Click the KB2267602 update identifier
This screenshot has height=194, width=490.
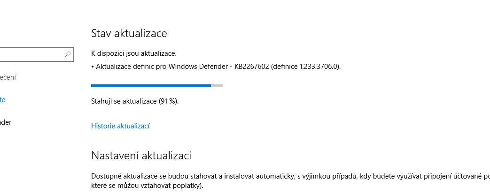point(251,67)
